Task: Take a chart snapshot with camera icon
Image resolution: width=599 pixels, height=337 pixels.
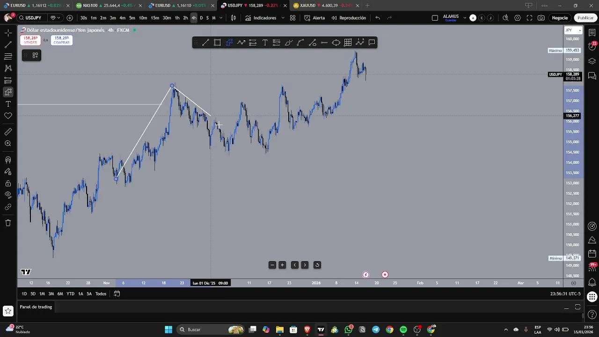Action: point(541,18)
